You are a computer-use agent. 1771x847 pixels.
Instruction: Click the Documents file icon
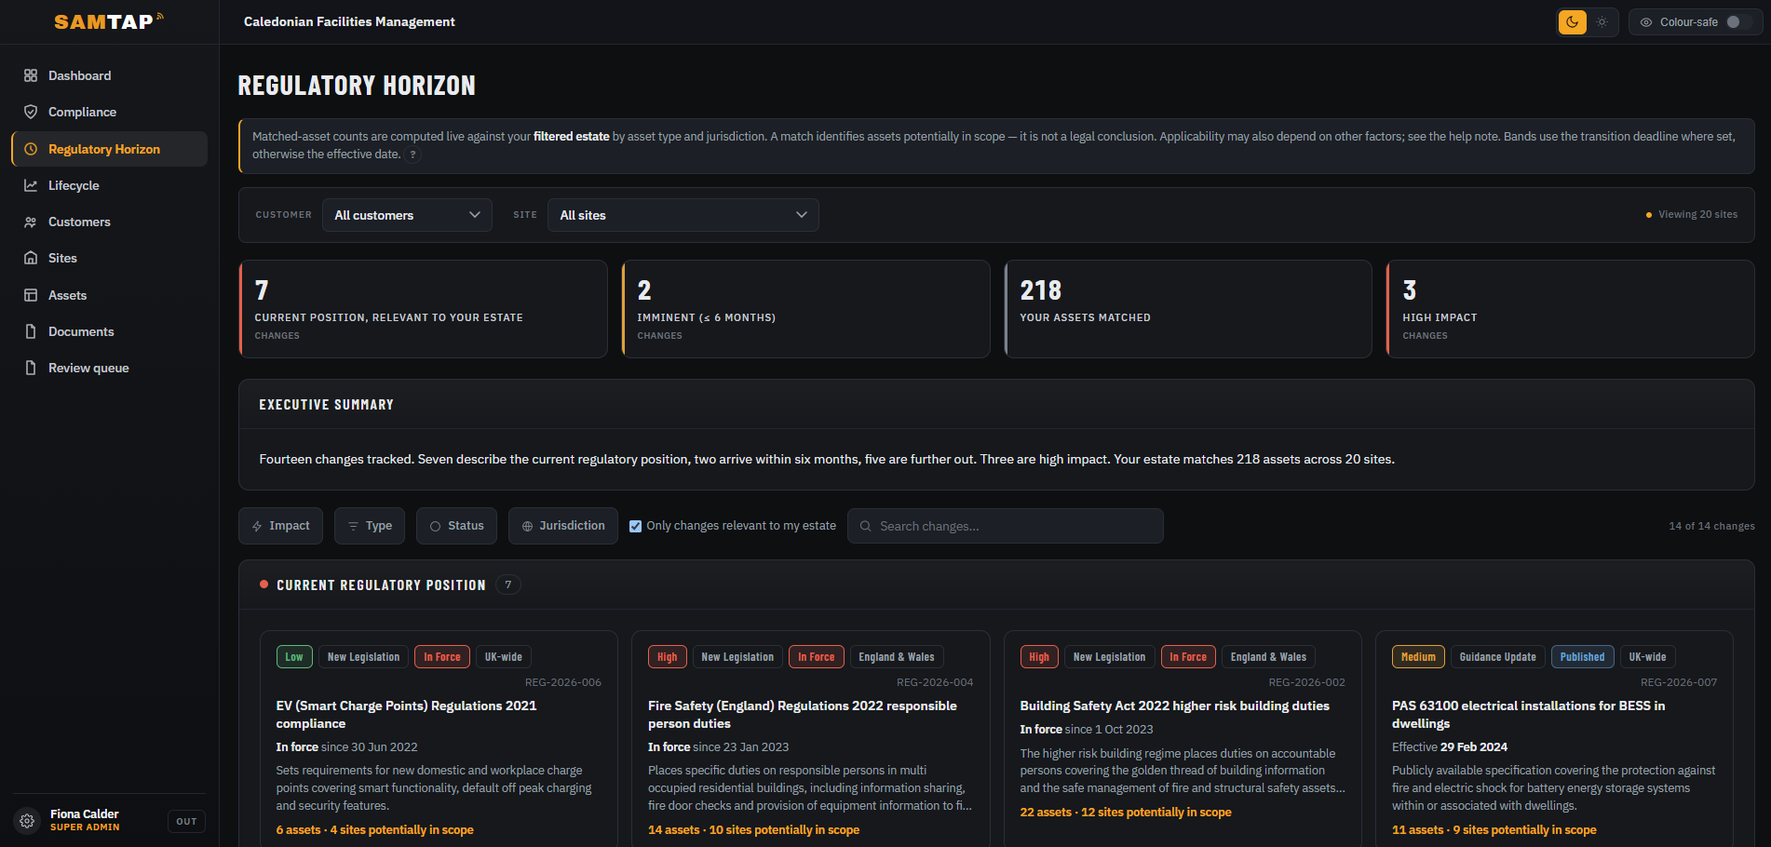click(31, 331)
